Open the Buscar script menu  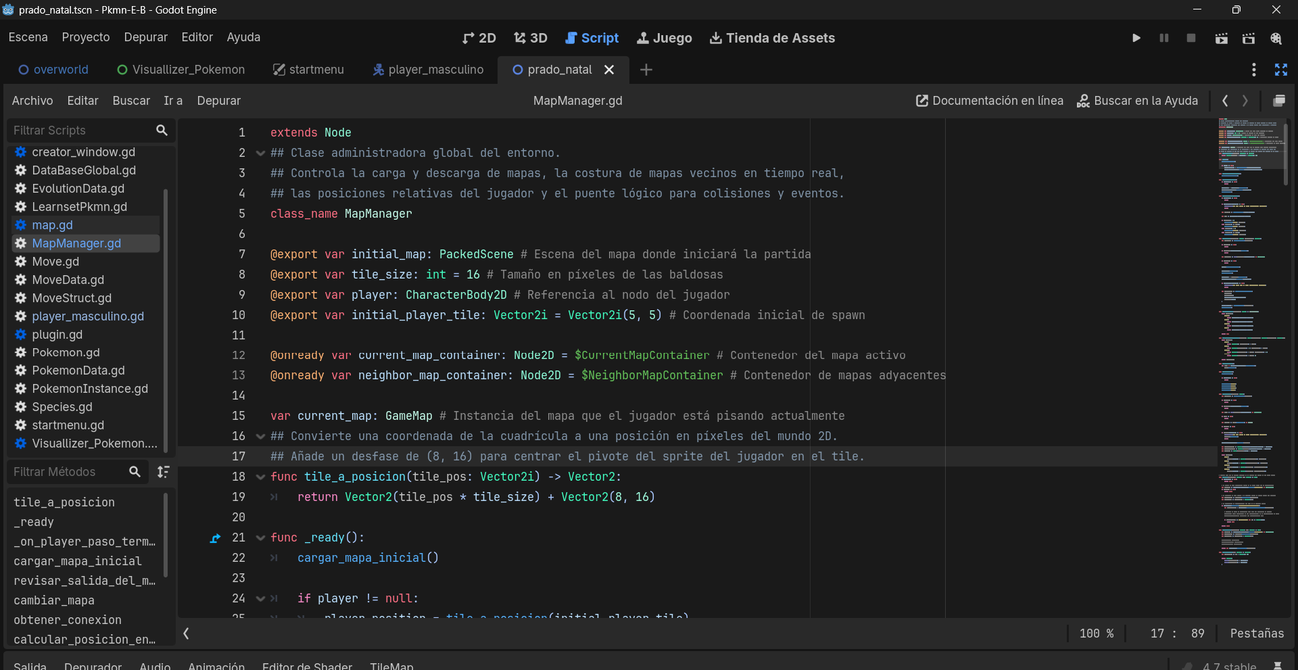tap(131, 101)
